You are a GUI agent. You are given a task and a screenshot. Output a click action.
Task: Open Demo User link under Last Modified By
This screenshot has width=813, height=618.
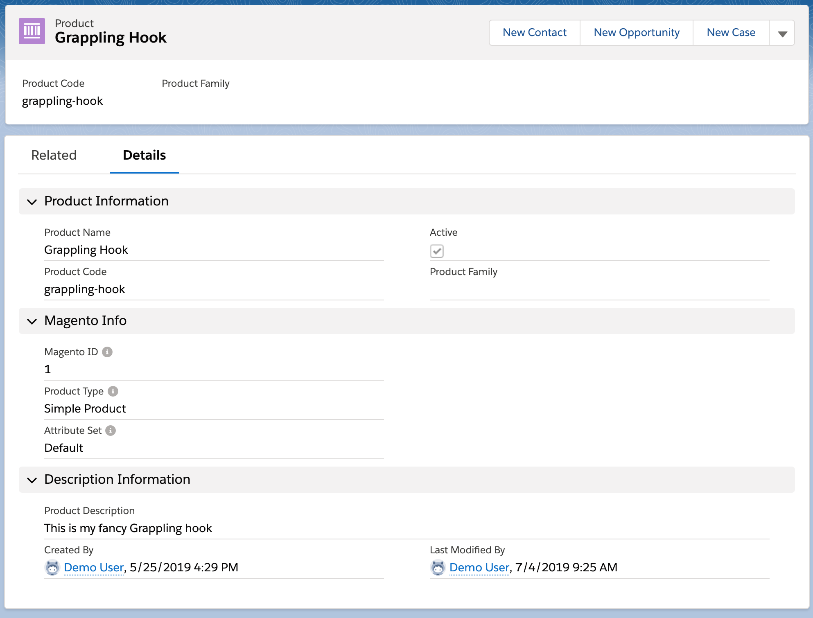click(x=479, y=568)
